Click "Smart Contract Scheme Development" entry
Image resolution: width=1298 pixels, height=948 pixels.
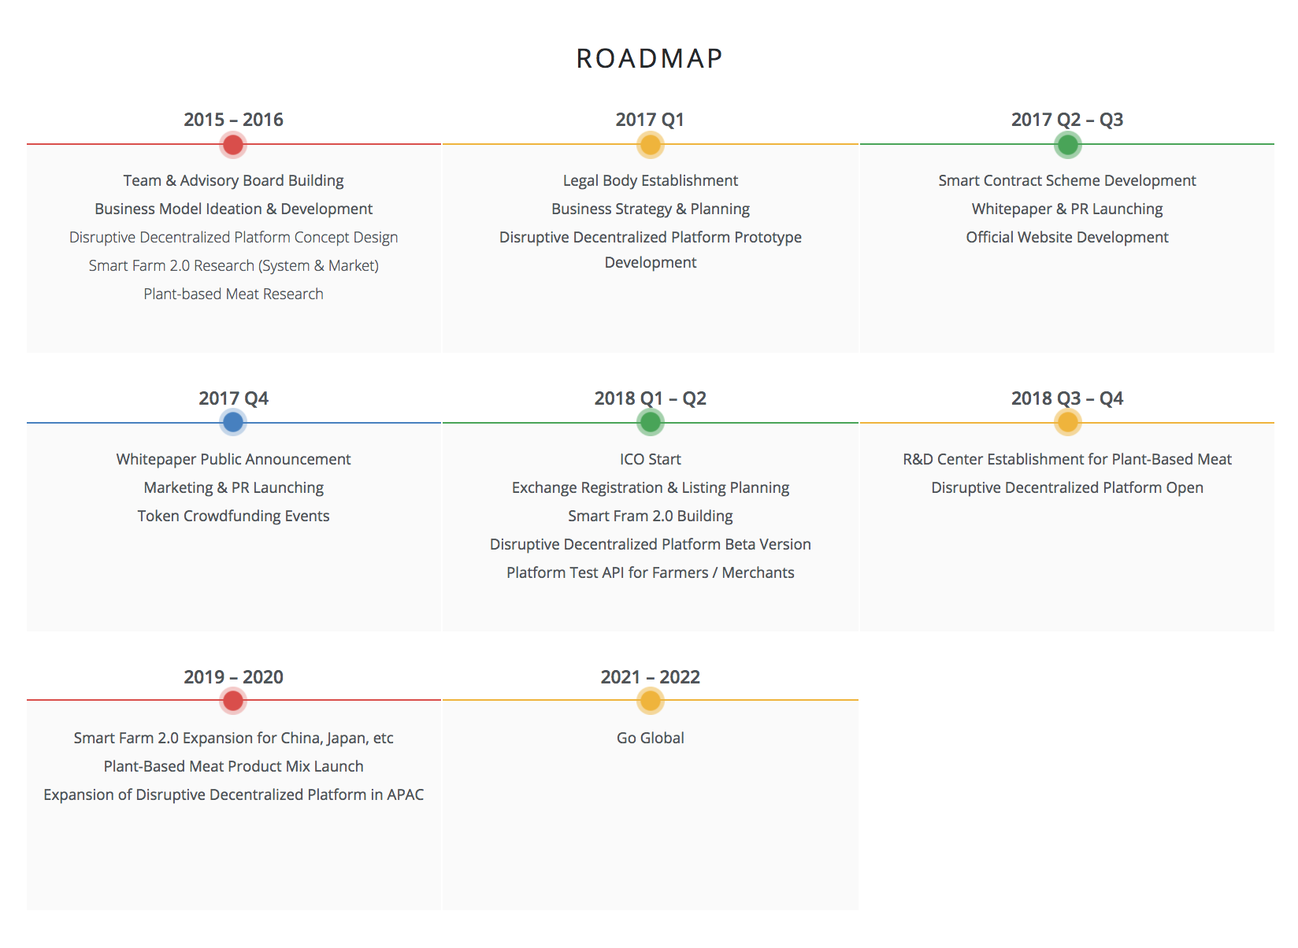[1067, 180]
